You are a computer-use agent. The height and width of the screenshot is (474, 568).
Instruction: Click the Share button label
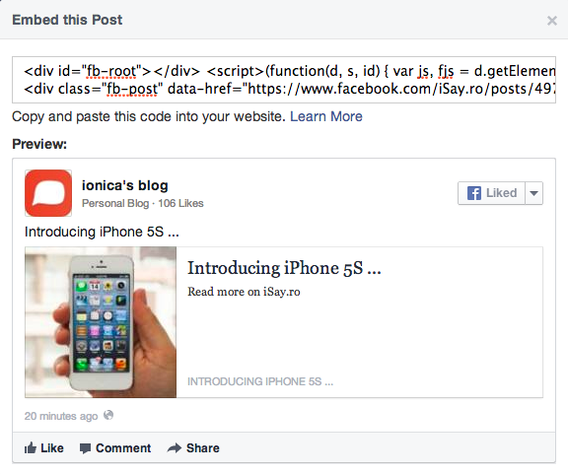(x=203, y=448)
